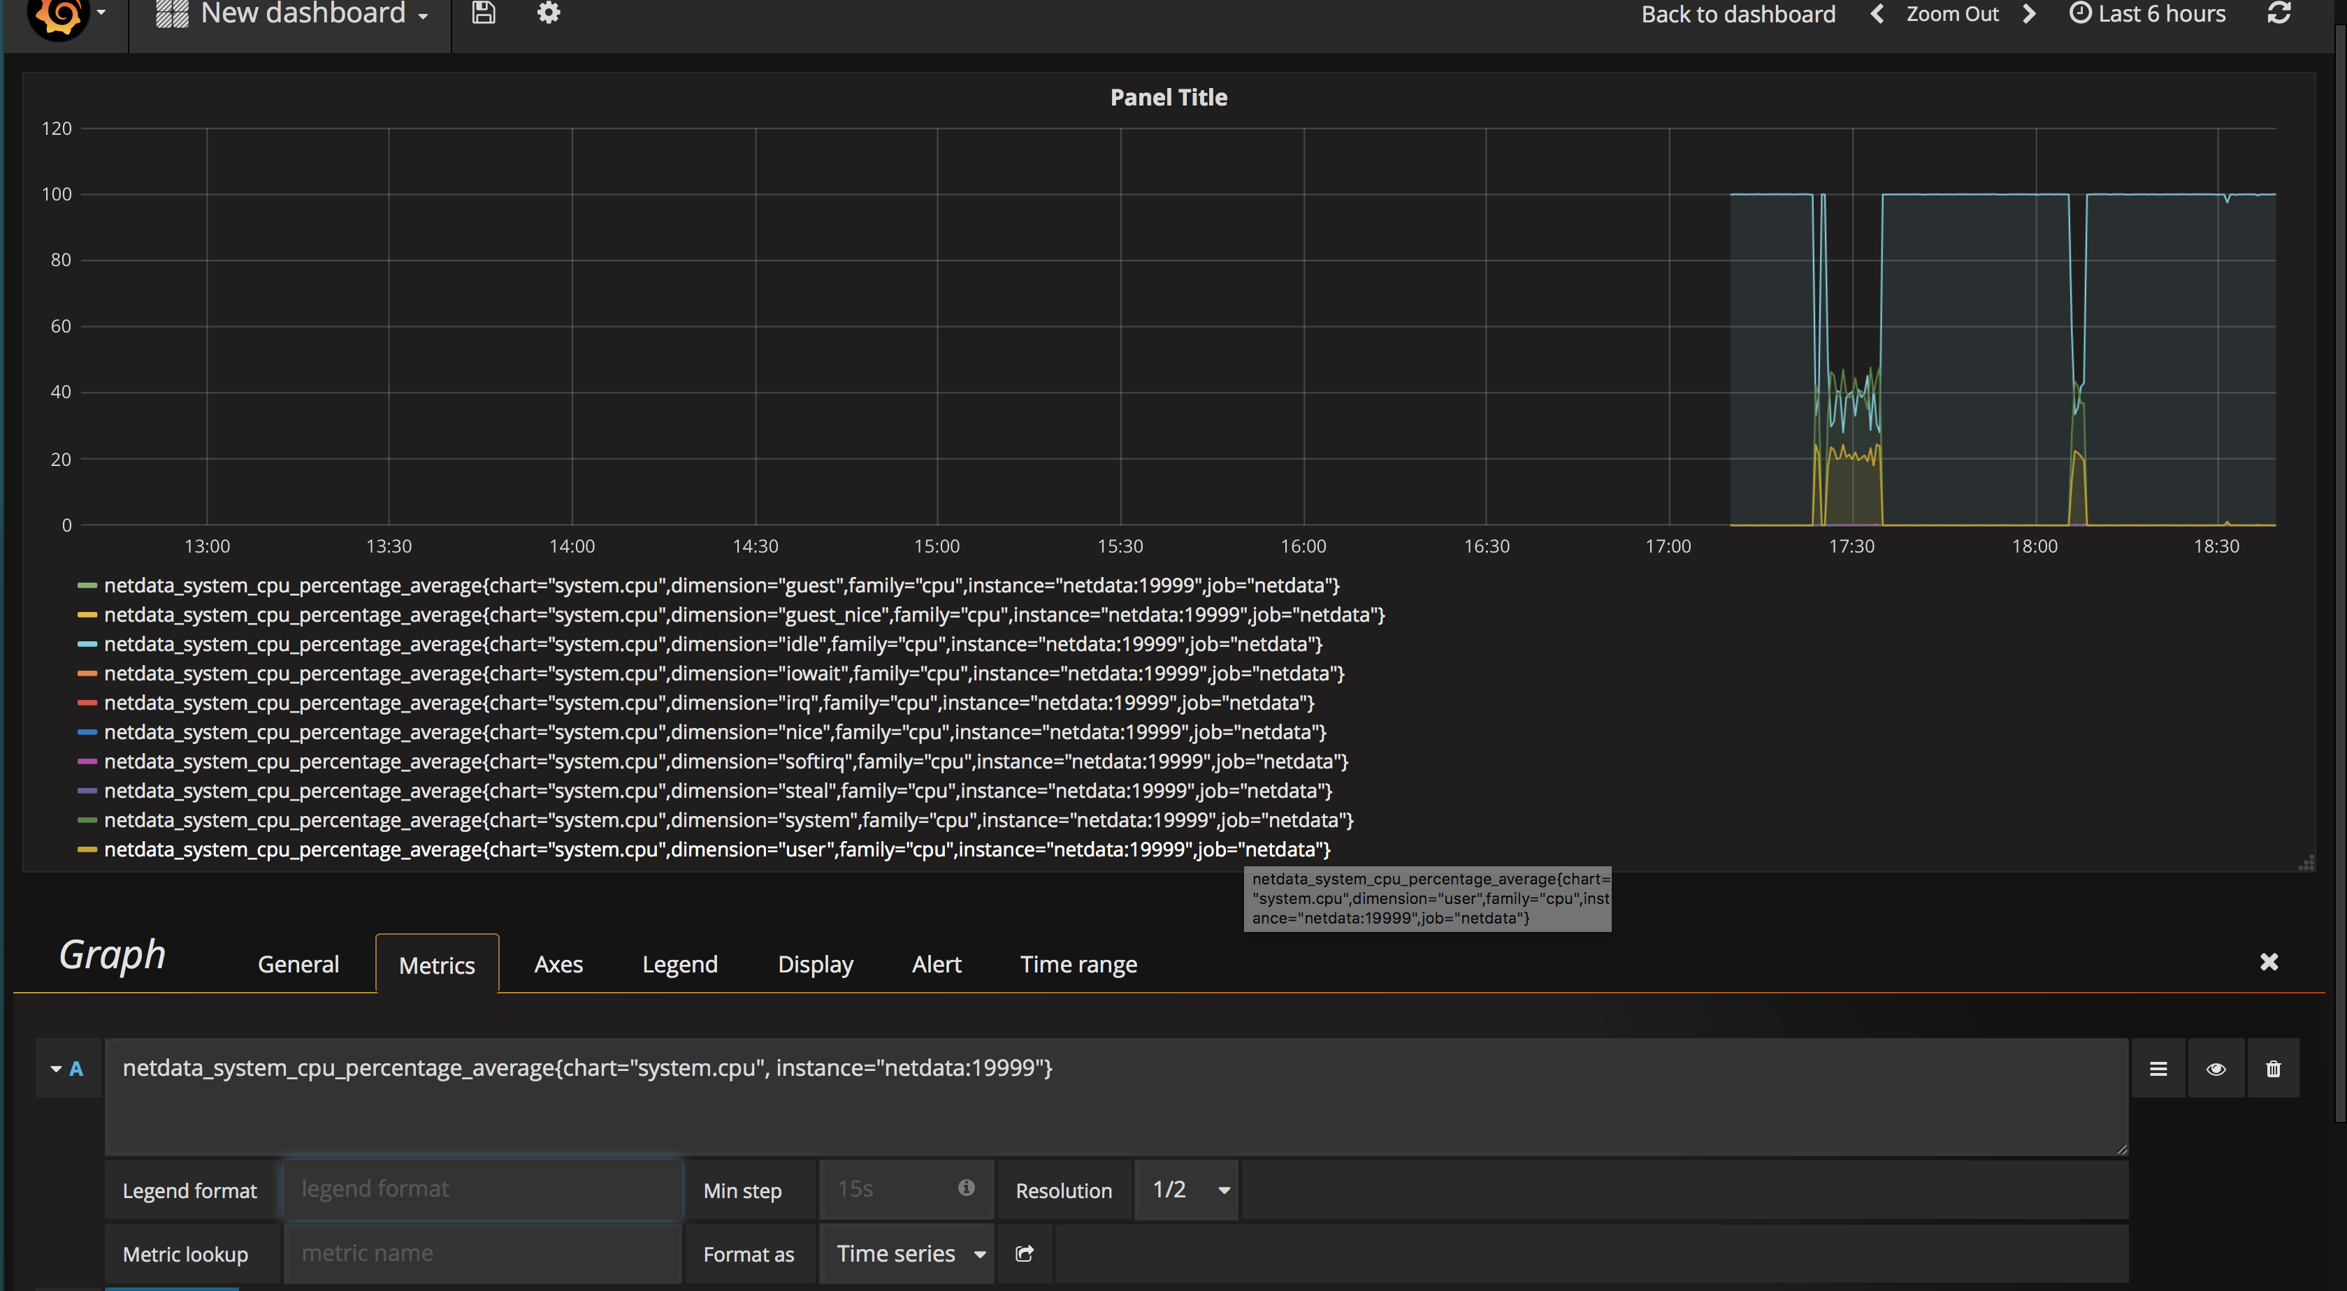Open the Alert tab
The height and width of the screenshot is (1291, 2347).
point(936,964)
